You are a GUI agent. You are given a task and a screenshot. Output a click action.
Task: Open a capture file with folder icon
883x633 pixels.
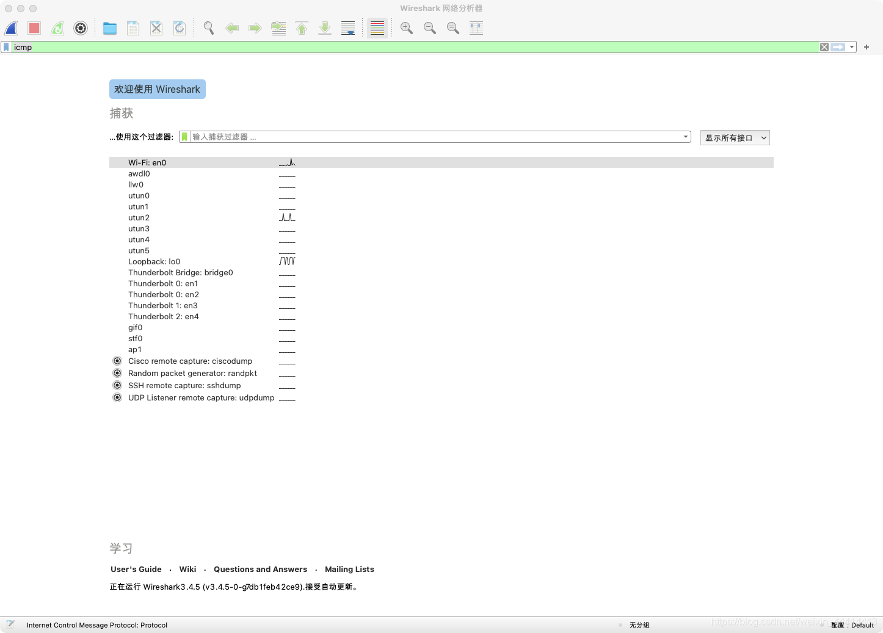point(110,28)
